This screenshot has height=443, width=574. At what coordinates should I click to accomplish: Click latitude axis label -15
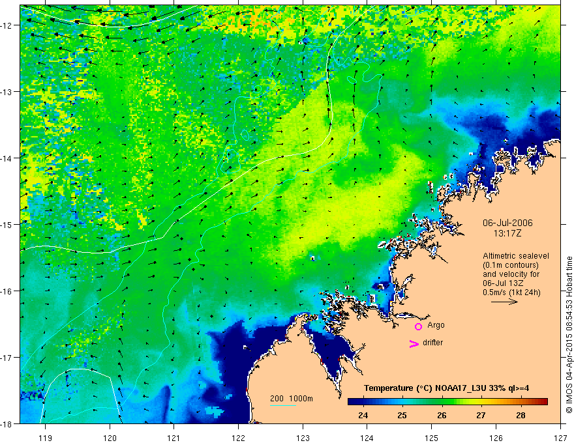[7, 224]
